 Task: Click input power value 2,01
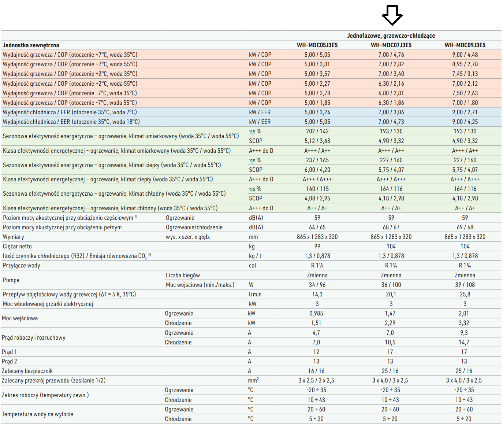point(464,313)
